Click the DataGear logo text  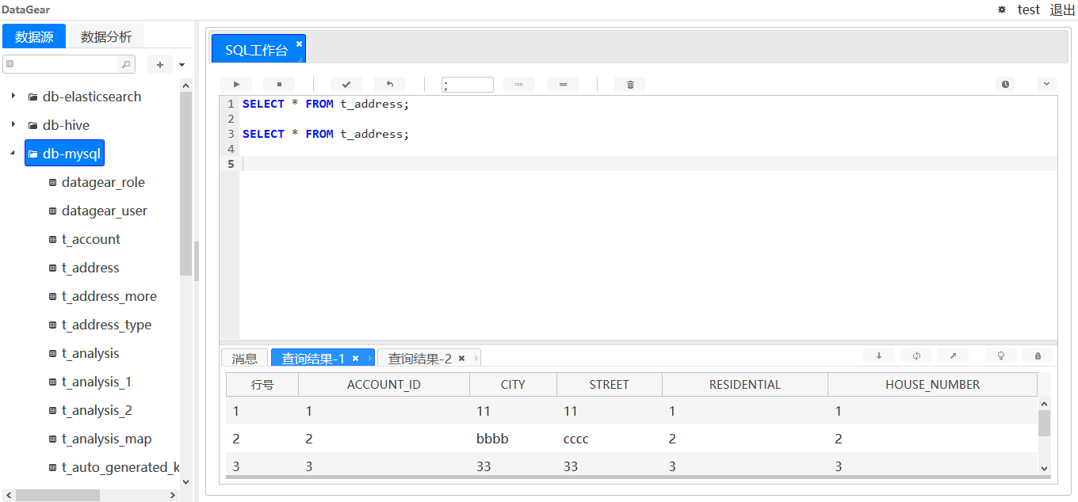tap(26, 10)
